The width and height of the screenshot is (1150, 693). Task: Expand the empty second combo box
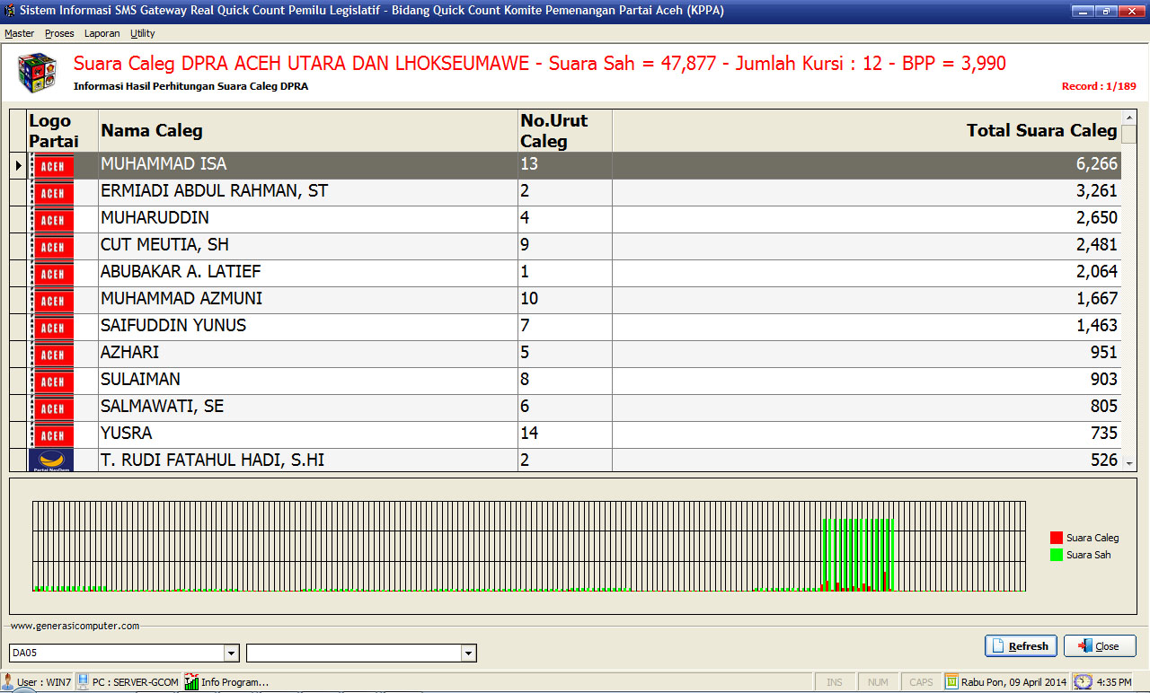pos(468,653)
